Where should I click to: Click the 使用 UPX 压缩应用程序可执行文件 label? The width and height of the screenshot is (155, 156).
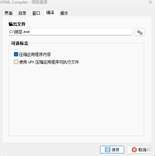point(49,62)
